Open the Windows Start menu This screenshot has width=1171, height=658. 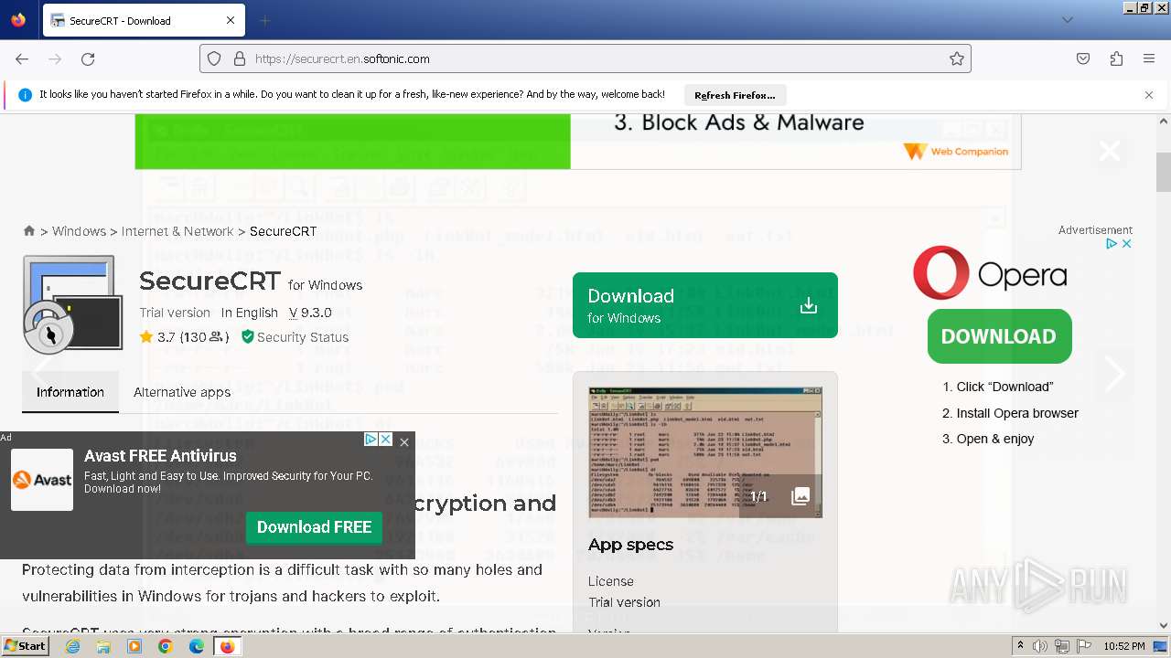[x=26, y=646]
